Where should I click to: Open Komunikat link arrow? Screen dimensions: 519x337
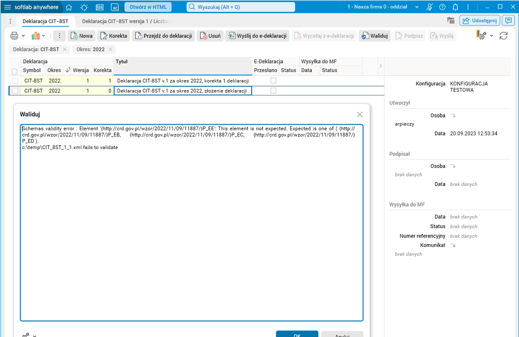point(453,245)
